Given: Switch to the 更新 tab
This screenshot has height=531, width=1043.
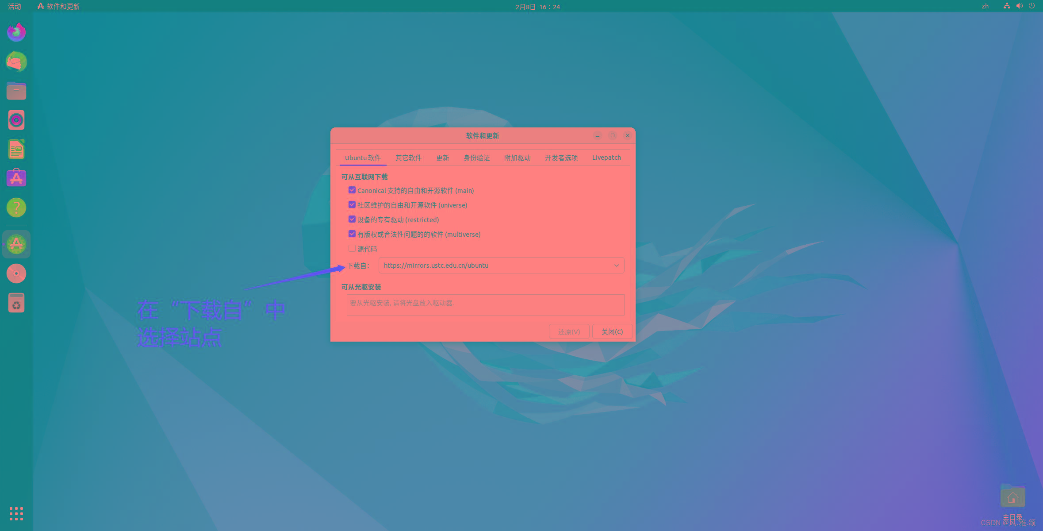Looking at the screenshot, I should (x=442, y=158).
